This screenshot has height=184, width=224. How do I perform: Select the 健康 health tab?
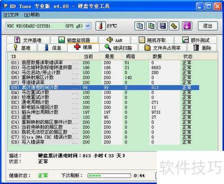pyautogui.click(x=83, y=47)
